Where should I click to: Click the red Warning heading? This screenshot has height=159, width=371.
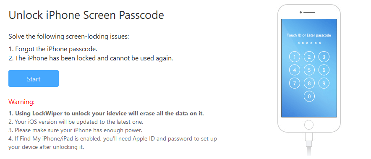(21, 102)
